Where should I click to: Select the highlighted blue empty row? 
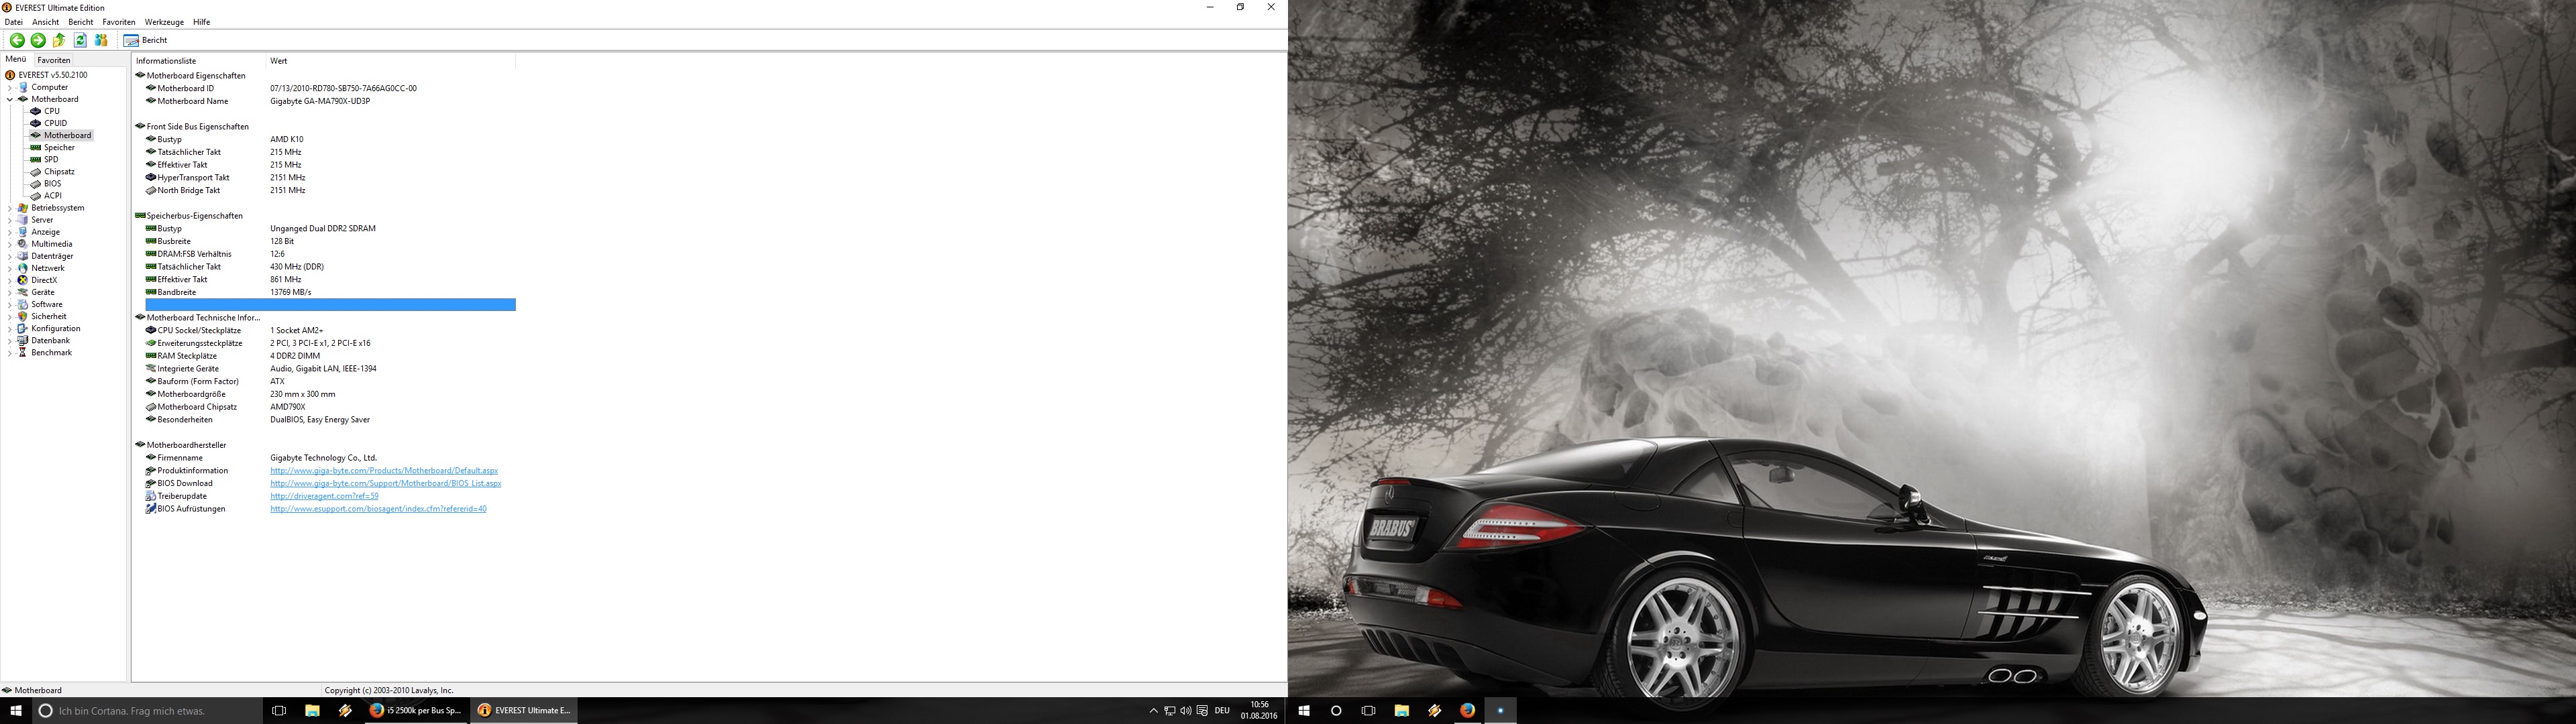[x=330, y=305]
